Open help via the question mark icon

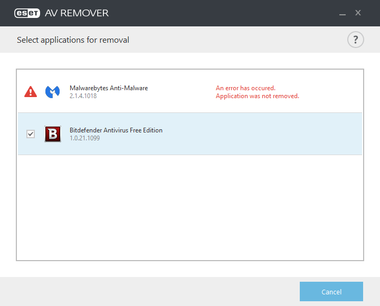355,40
